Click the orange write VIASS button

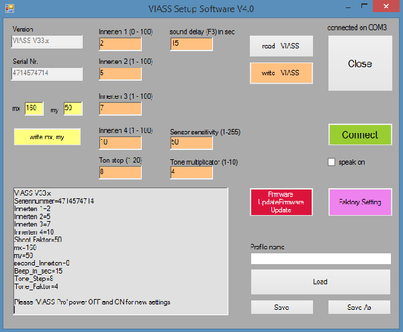point(281,73)
